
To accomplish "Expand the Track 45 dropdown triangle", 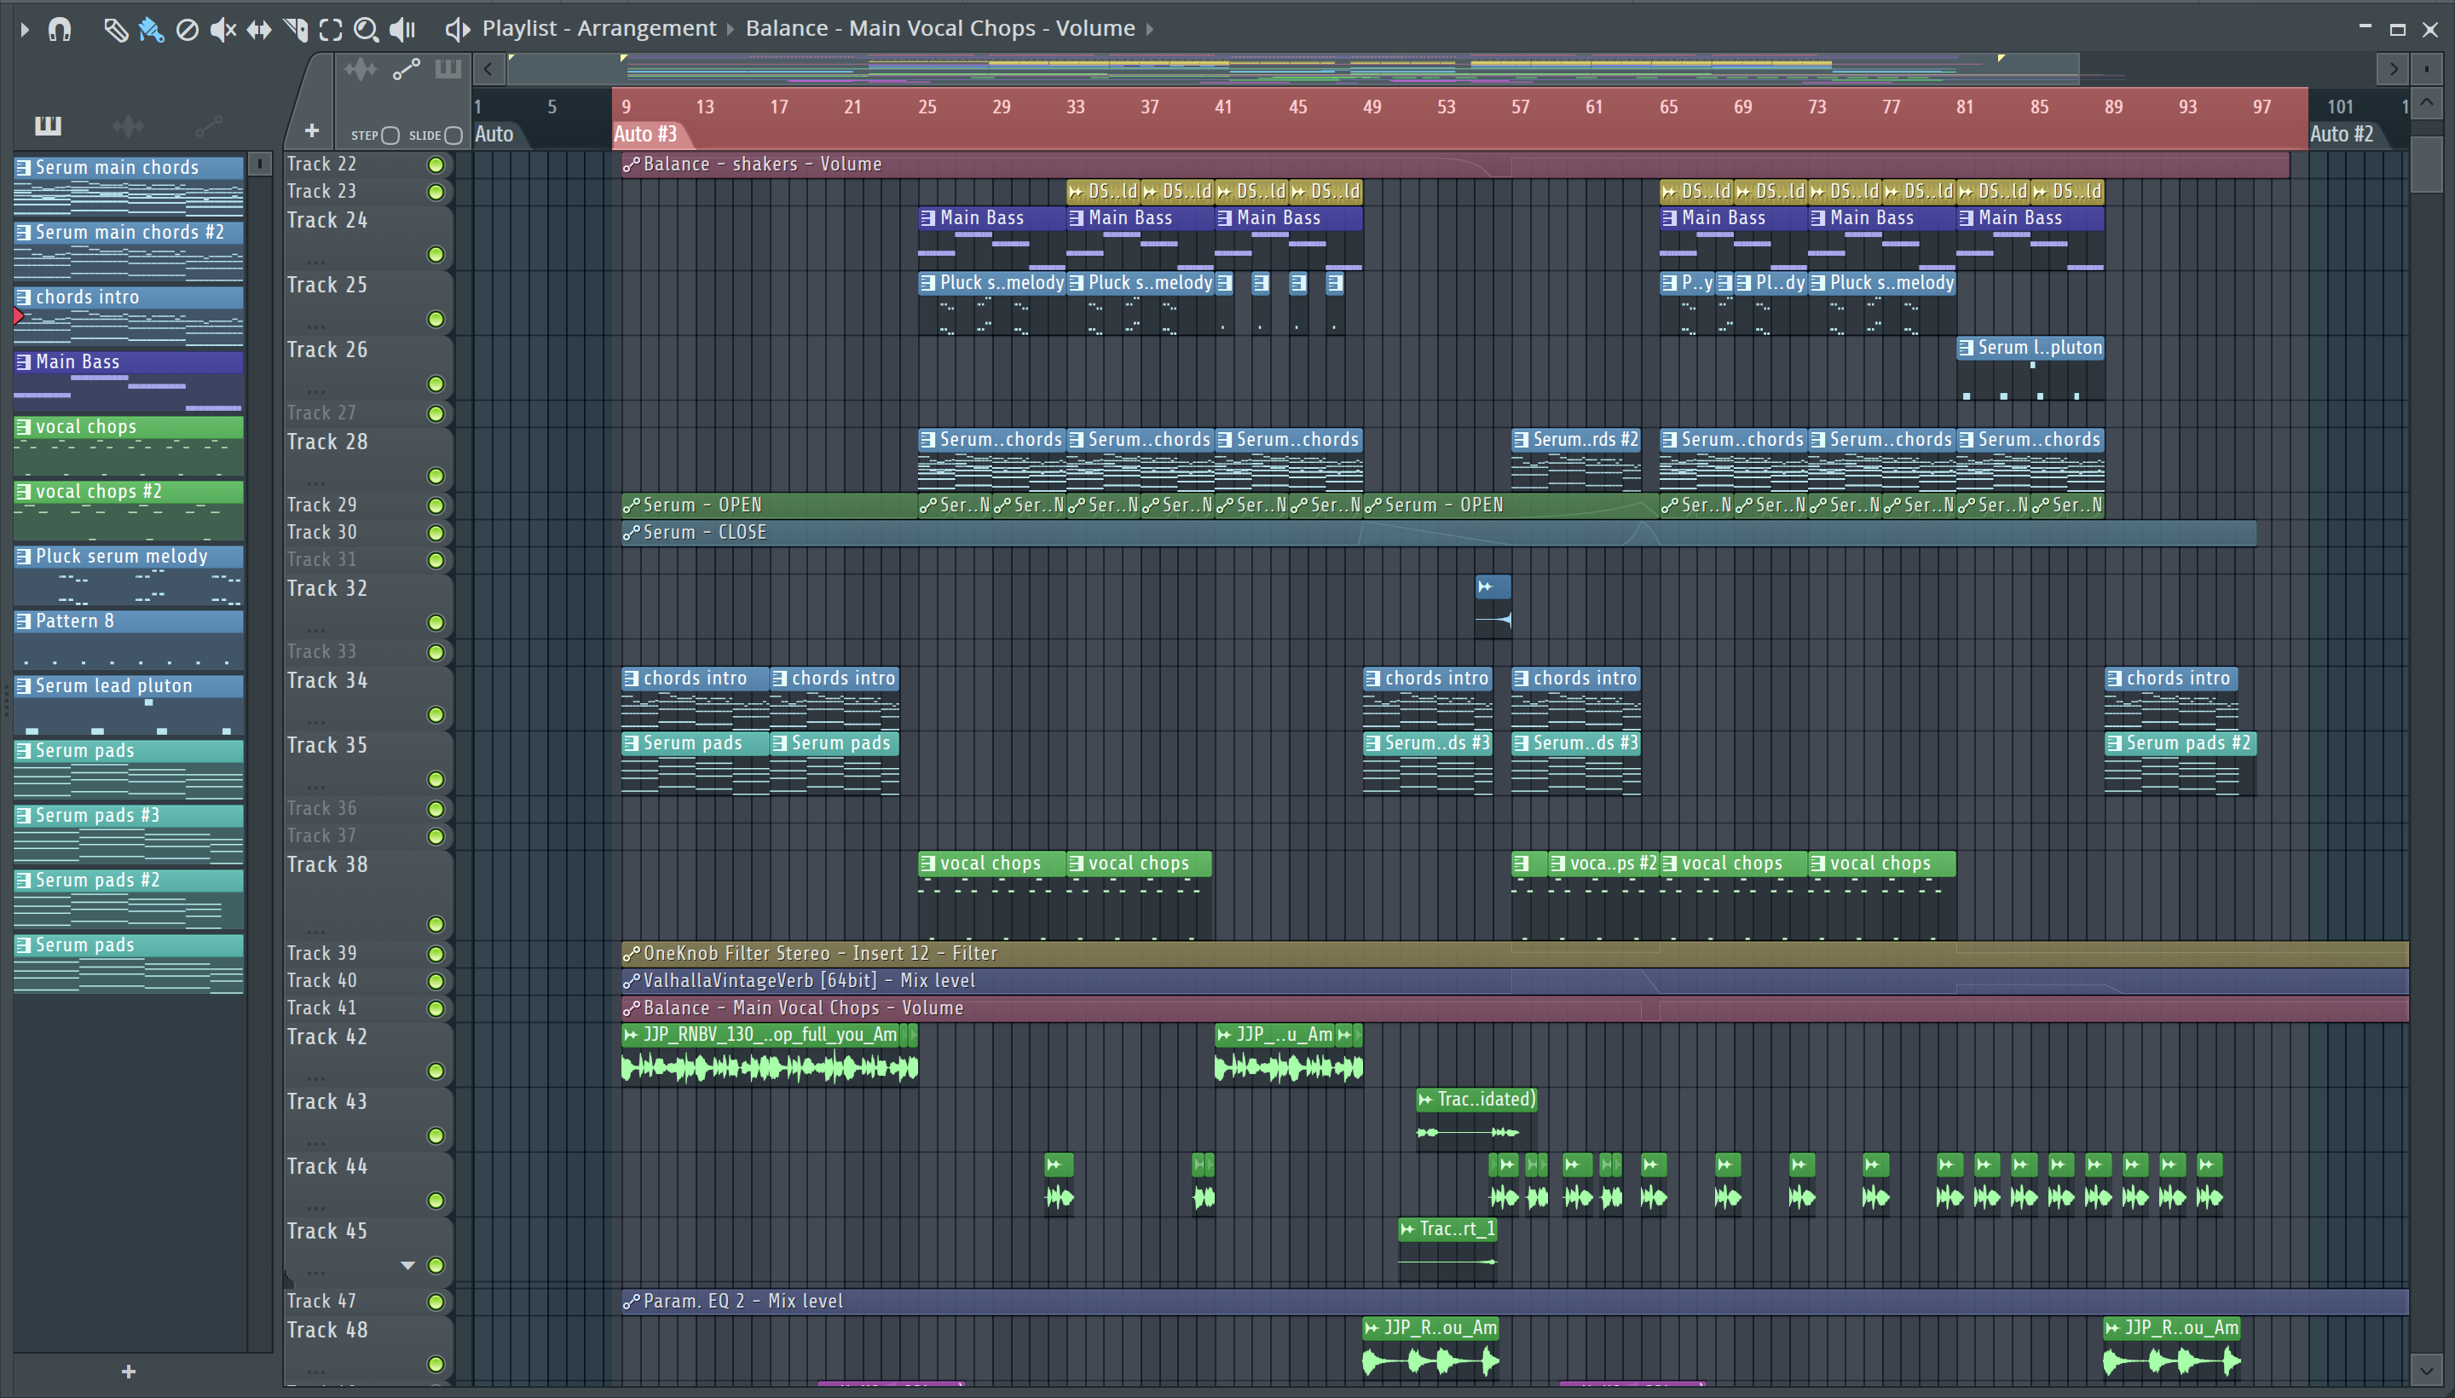I will tap(408, 1266).
